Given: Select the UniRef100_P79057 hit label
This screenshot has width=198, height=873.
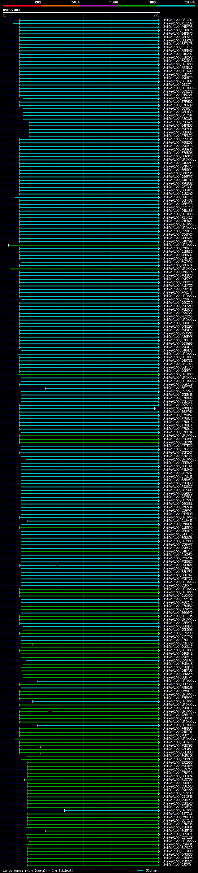Looking at the screenshot, I should click(x=177, y=415).
